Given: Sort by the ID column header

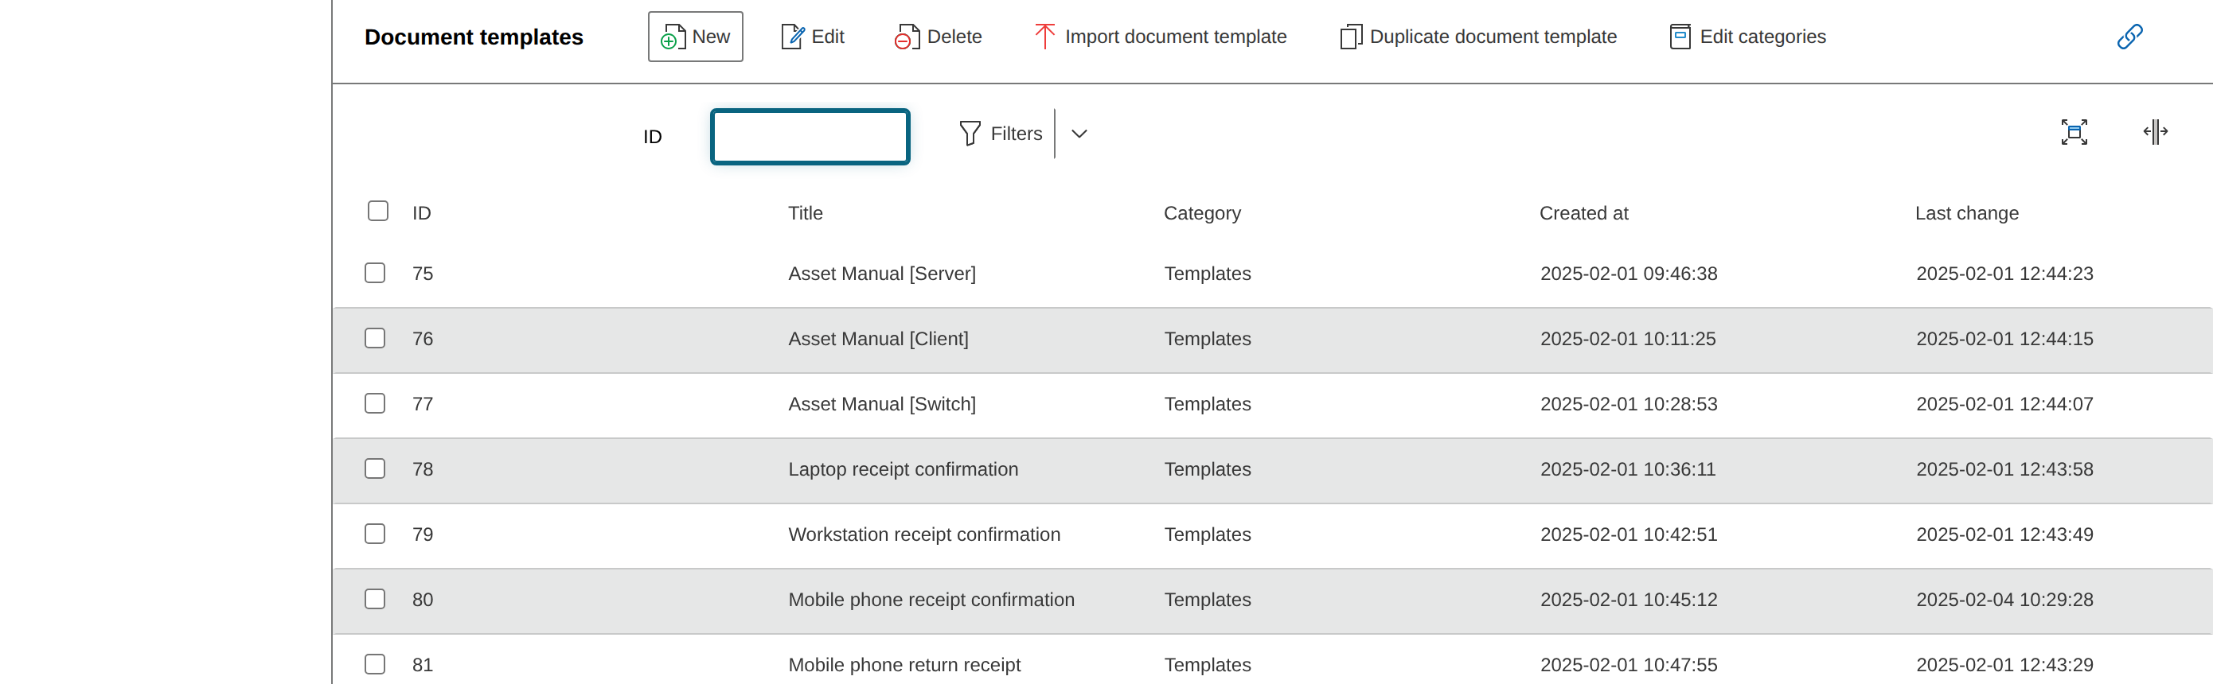Looking at the screenshot, I should tap(421, 213).
